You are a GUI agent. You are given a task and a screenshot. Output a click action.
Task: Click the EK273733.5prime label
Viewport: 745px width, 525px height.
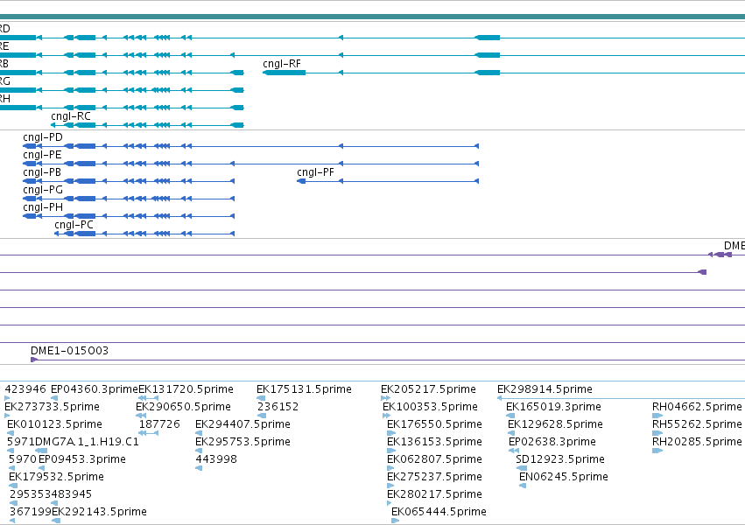click(53, 407)
